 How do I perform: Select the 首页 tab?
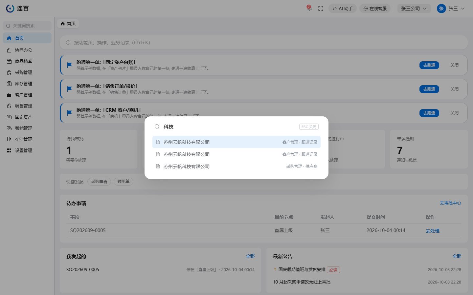coord(68,24)
